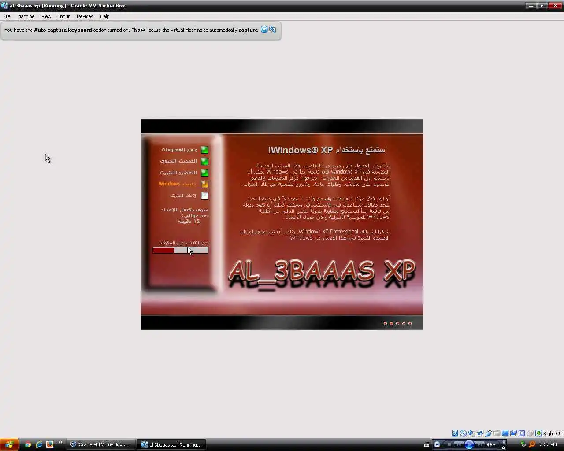This screenshot has height=451, width=564.
Task: Click the display settings status icon
Action: [x=505, y=433]
